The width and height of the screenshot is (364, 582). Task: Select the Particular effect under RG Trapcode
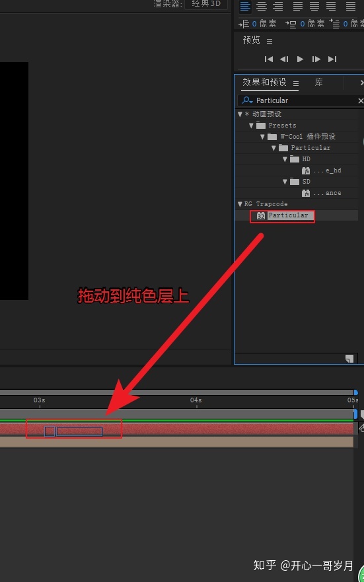[x=288, y=215]
